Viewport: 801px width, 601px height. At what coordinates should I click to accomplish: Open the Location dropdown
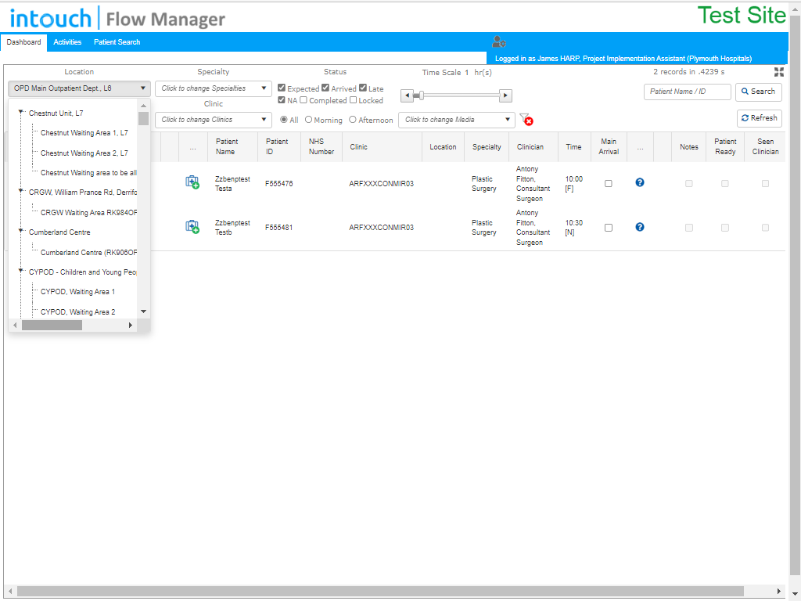pos(79,88)
